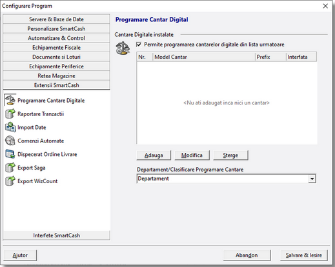Select the Dispecerat Ordine Livrare icon
The width and height of the screenshot is (335, 267).
tap(10, 154)
